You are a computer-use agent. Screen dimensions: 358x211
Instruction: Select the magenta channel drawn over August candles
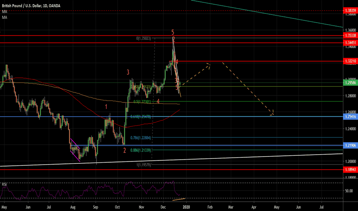[75, 150]
